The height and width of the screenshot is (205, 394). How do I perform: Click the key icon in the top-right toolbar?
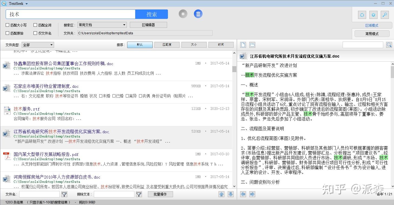(x=385, y=15)
